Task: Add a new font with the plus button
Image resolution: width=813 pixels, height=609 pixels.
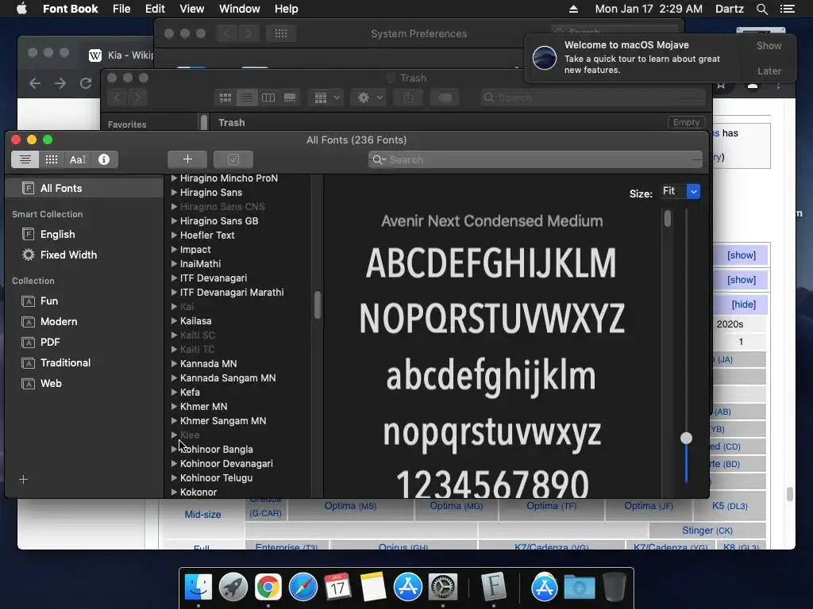Action: pos(187,159)
